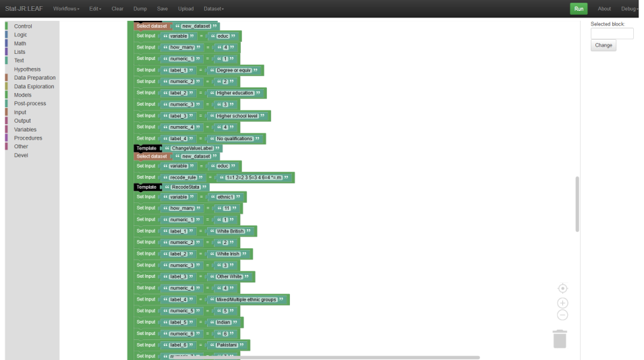The width and height of the screenshot is (644, 360).
Task: Open the Procedures block category
Action: (x=28, y=138)
